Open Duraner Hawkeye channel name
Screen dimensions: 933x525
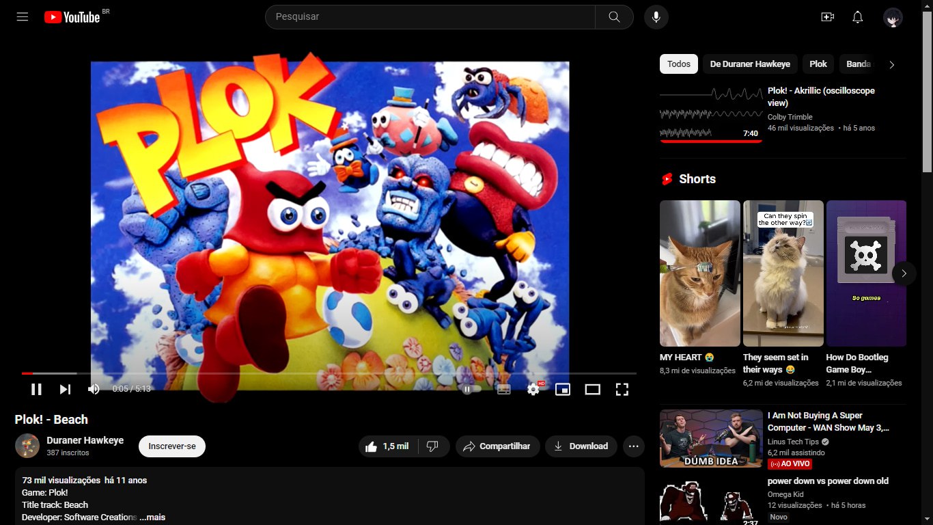pyautogui.click(x=85, y=440)
